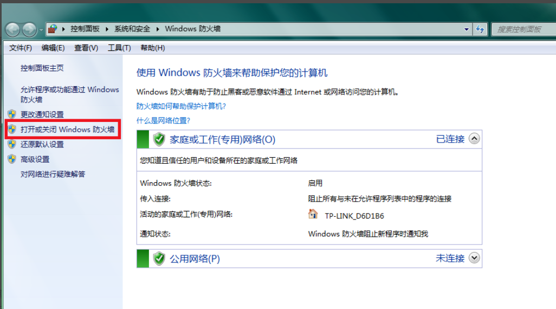This screenshot has height=309, width=556.
Task: Open the address bar history dropdown arrow
Action: [x=467, y=29]
